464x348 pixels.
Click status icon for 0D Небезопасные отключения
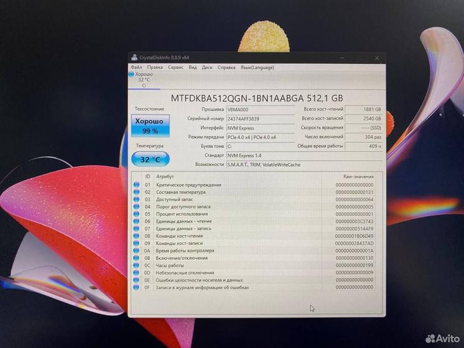click(136, 273)
